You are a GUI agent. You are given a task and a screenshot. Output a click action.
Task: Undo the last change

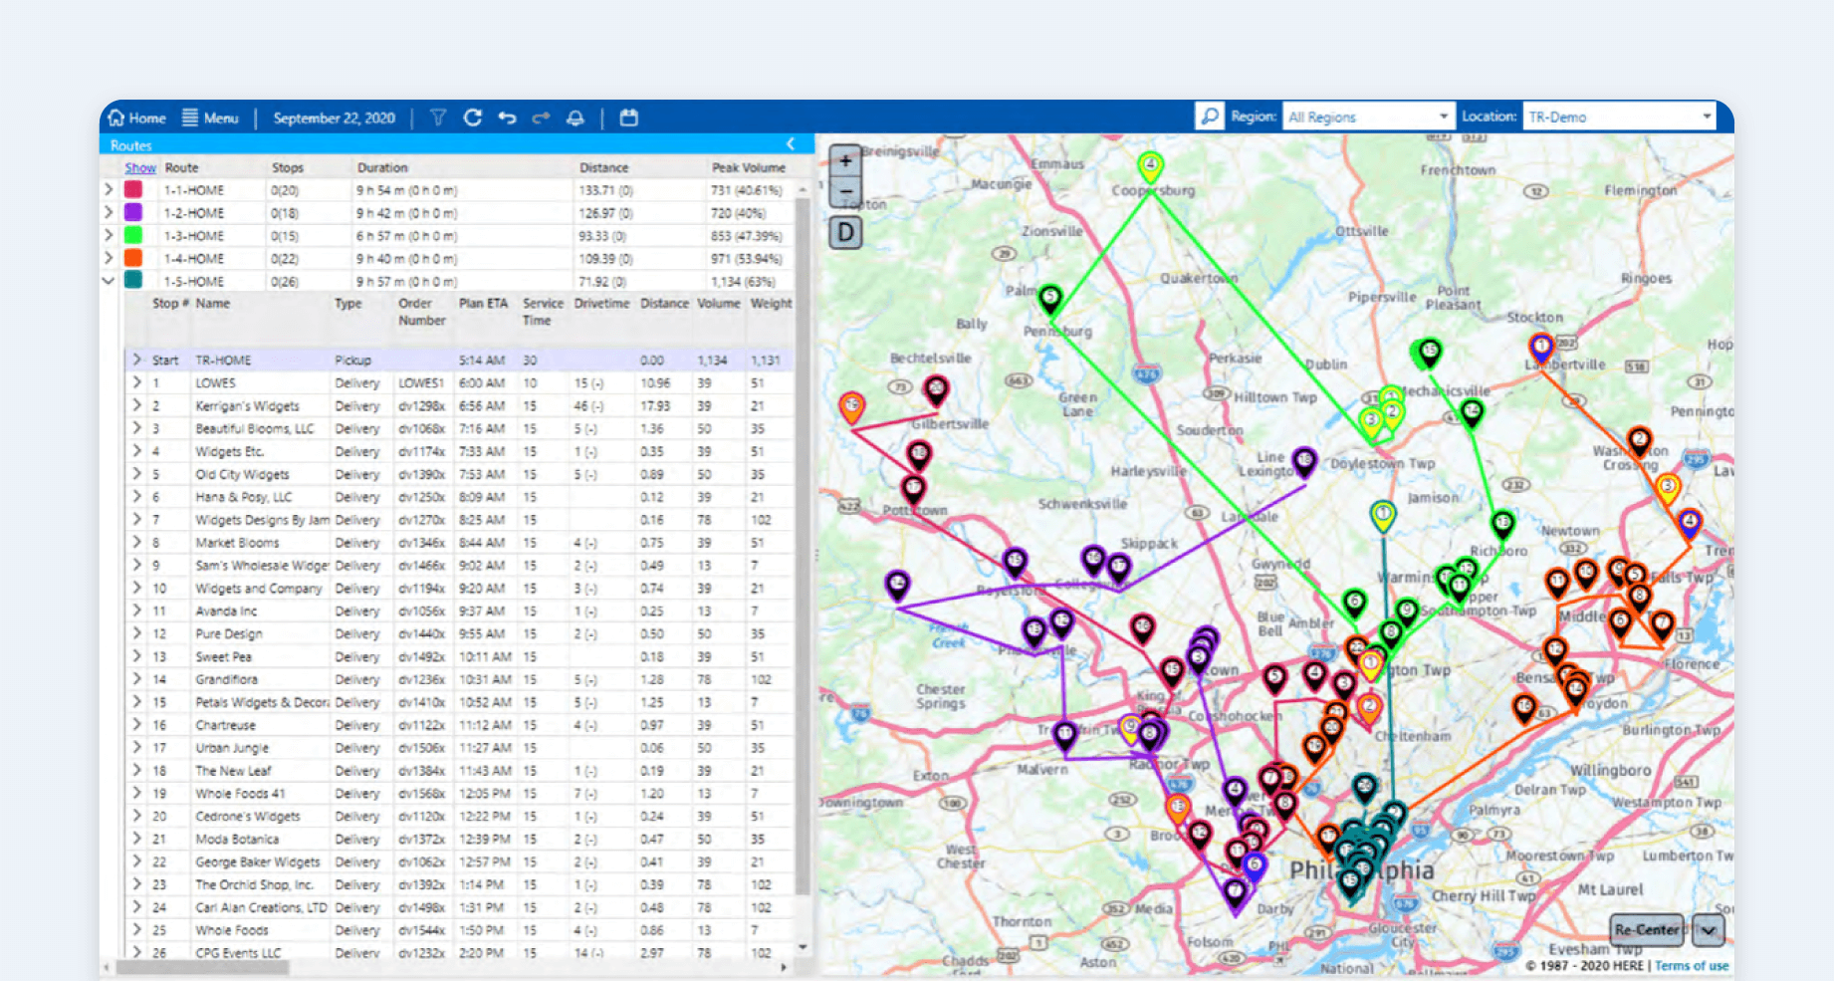(x=508, y=118)
